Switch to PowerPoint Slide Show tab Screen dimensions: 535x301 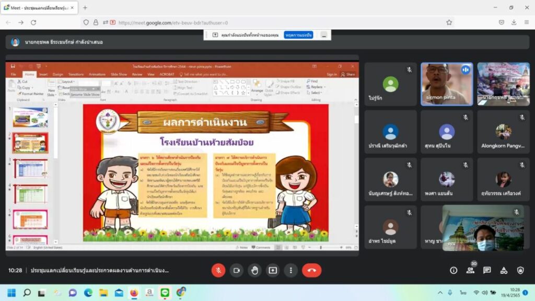point(119,74)
